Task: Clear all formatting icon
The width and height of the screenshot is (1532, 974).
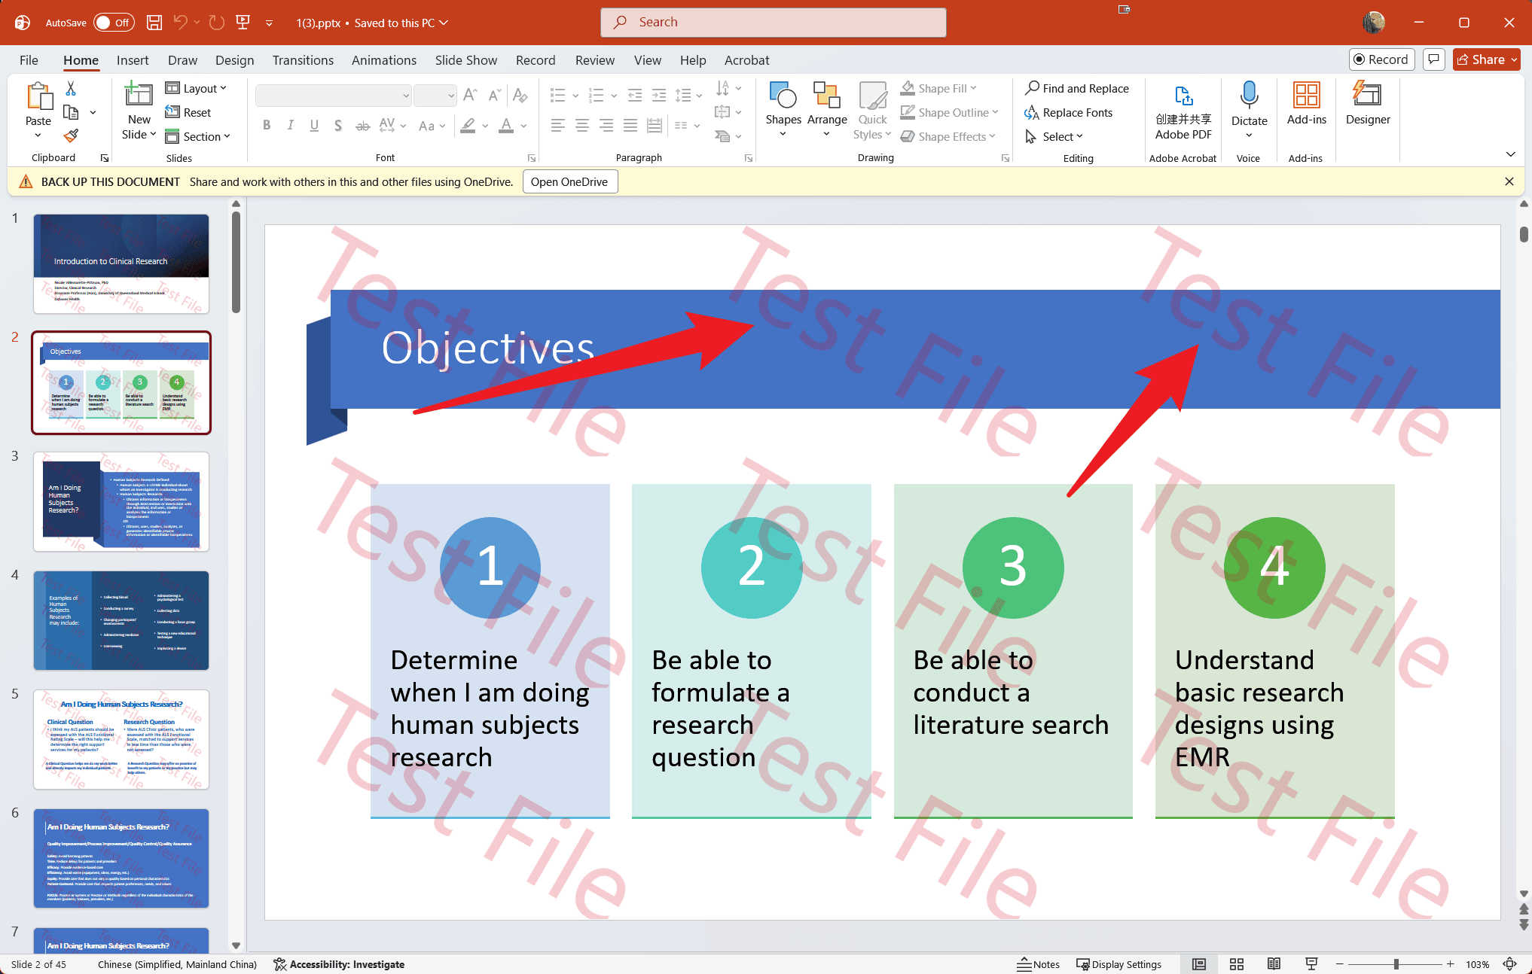Action: tap(520, 95)
